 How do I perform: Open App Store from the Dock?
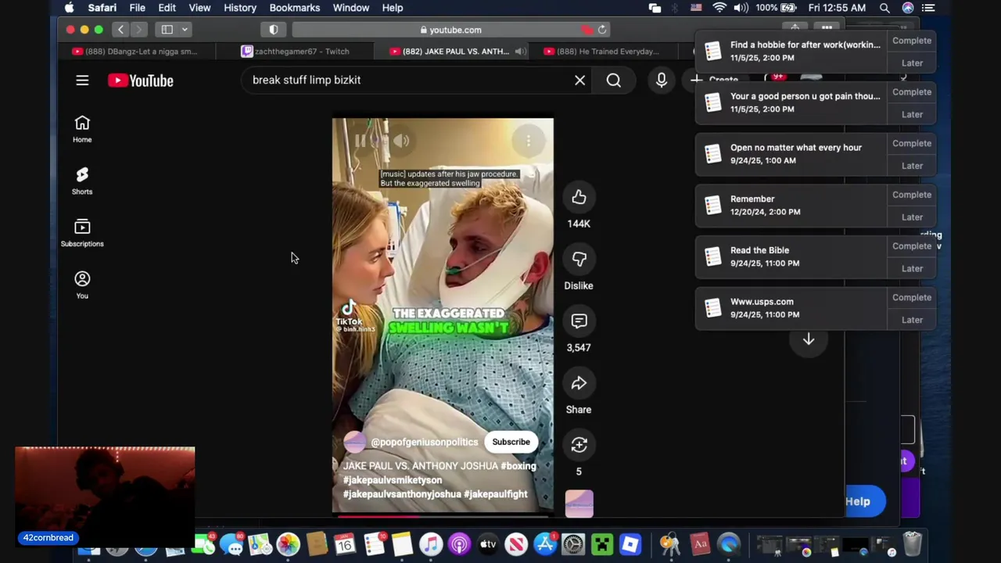545,544
